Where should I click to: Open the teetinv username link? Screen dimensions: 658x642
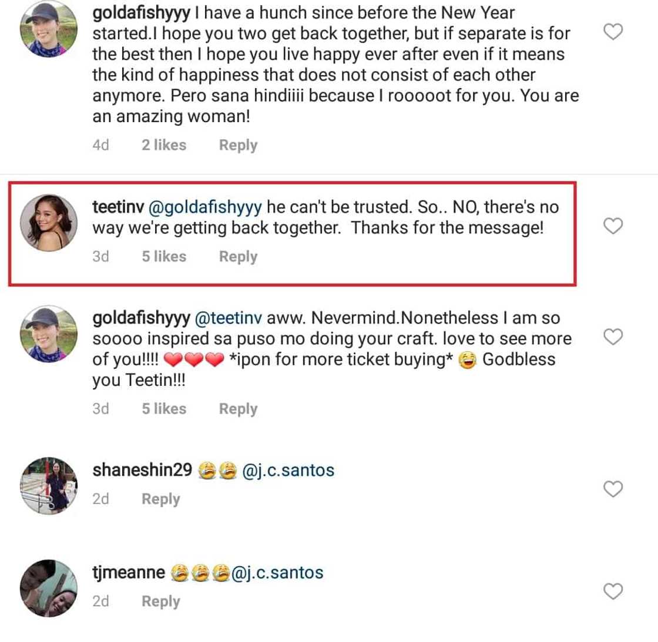point(118,207)
